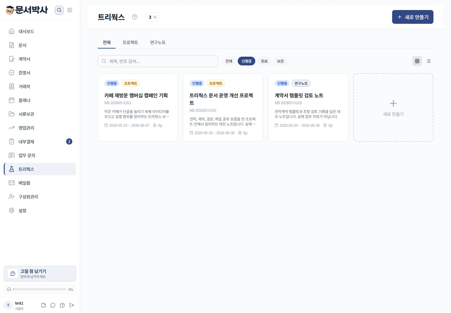This screenshot has height=313, width=451.
Task: Click number NB-202605-0101
Action: (203, 110)
